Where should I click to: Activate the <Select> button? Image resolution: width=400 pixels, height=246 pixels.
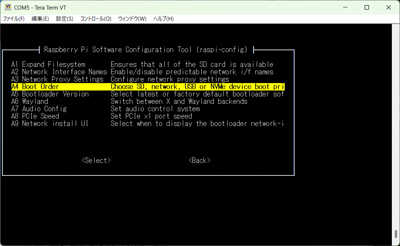tap(96, 160)
